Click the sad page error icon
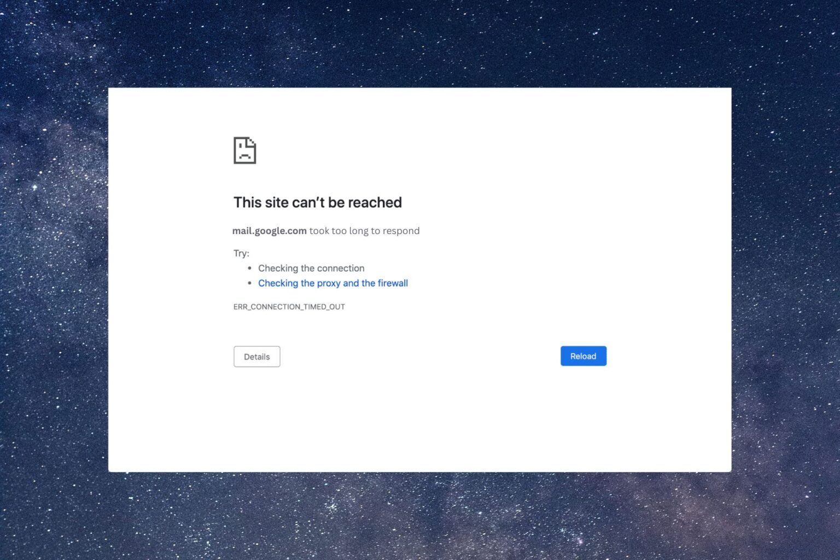 click(x=244, y=150)
